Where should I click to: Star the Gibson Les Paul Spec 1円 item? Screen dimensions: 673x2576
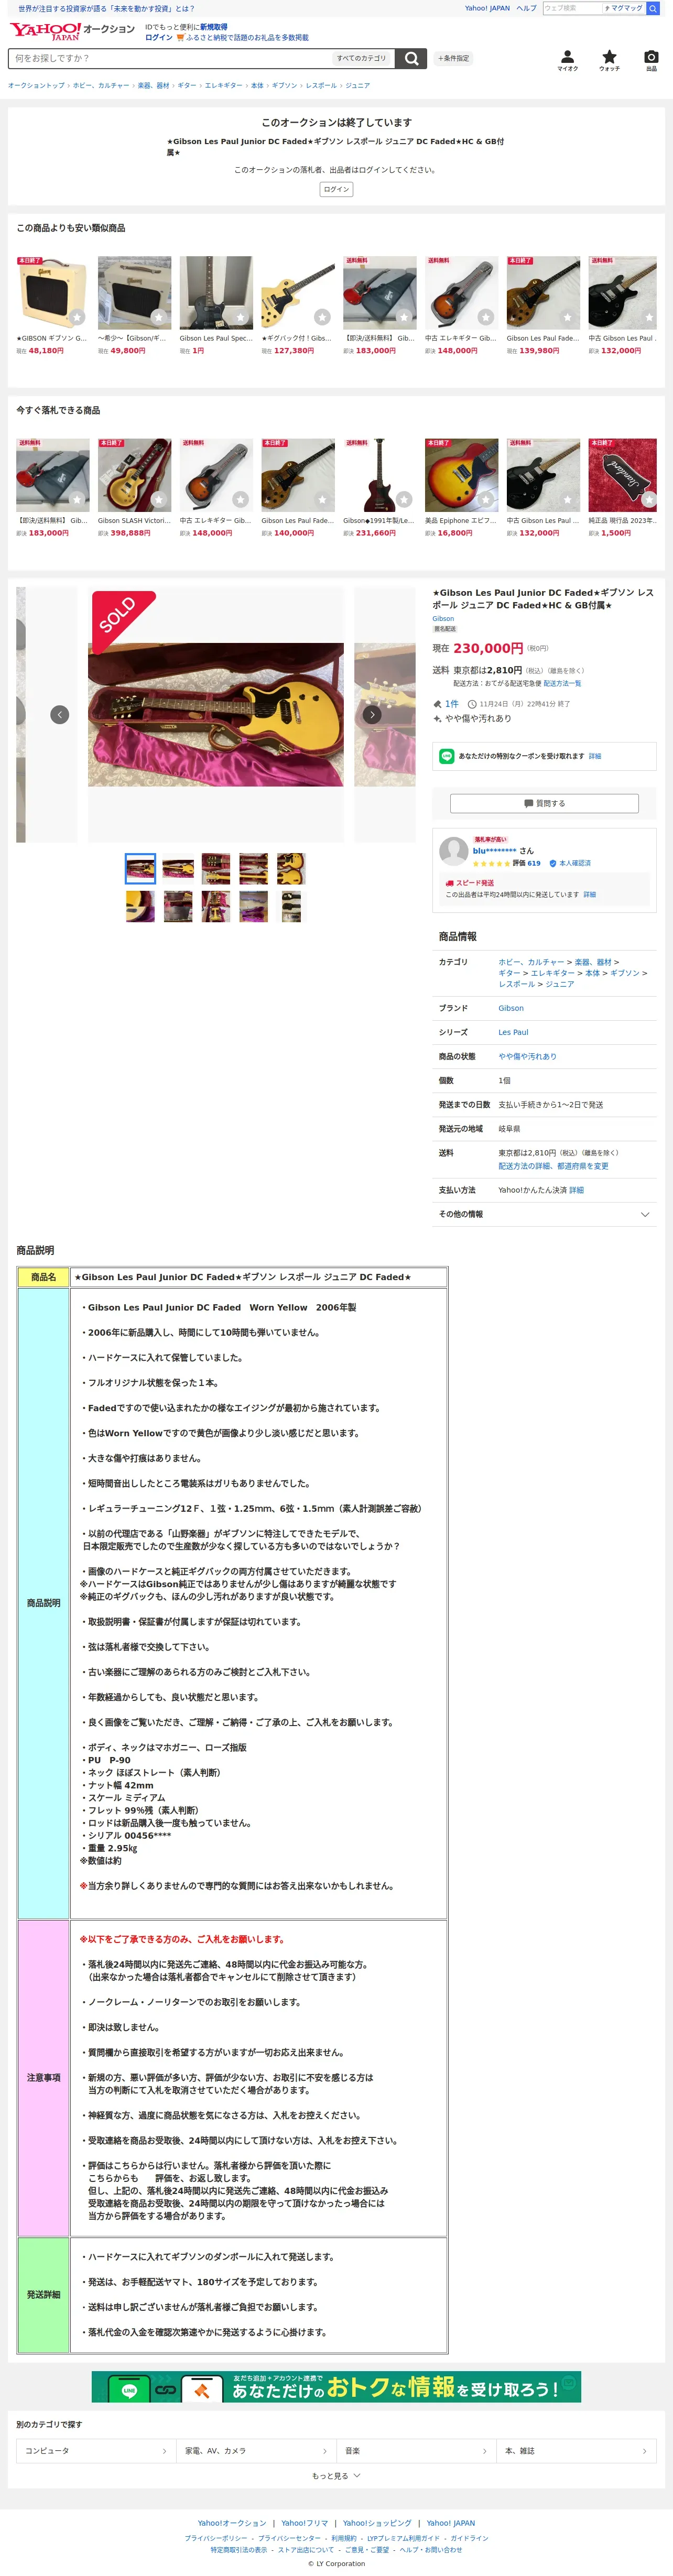(240, 317)
